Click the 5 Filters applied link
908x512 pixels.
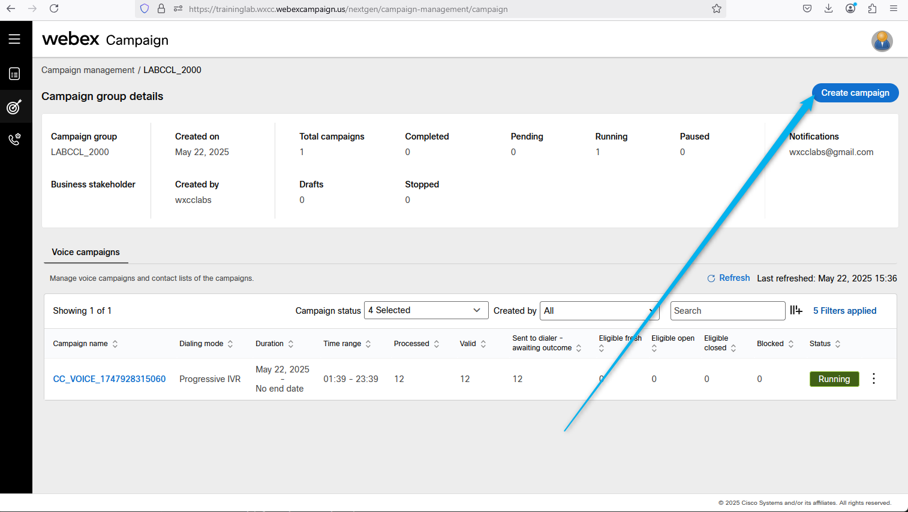[x=844, y=311]
